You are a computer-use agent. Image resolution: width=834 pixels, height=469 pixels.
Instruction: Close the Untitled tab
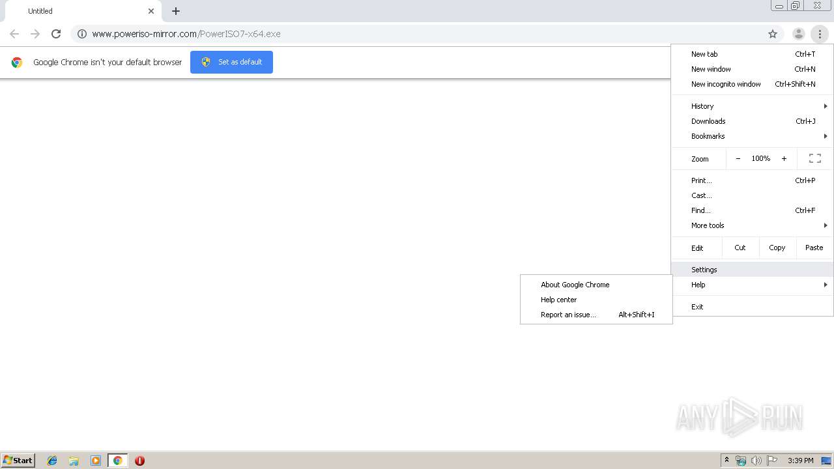click(151, 11)
